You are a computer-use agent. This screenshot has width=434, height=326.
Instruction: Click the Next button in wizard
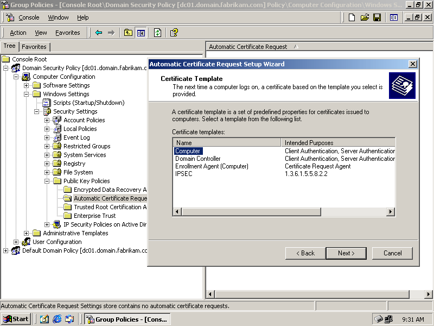click(x=346, y=253)
